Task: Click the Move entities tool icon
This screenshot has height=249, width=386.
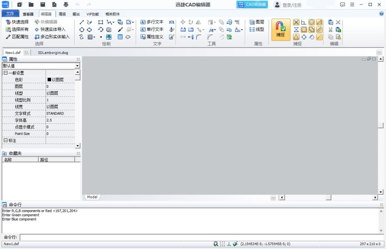Action: (x=183, y=22)
